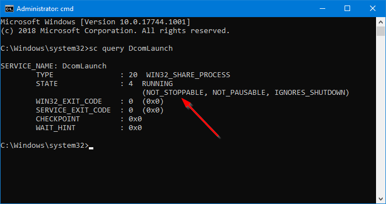Click the SERVICE_NAME: DcomLaunch line
Viewport: 386px width, 204px height.
[54, 66]
